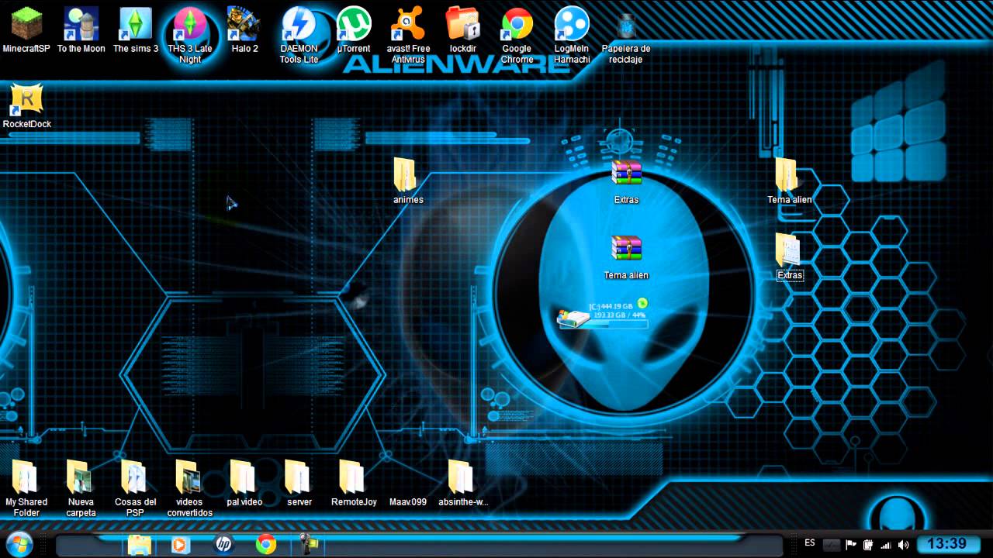The width and height of the screenshot is (993, 558).
Task: Open network signal tray icon
Action: click(886, 545)
